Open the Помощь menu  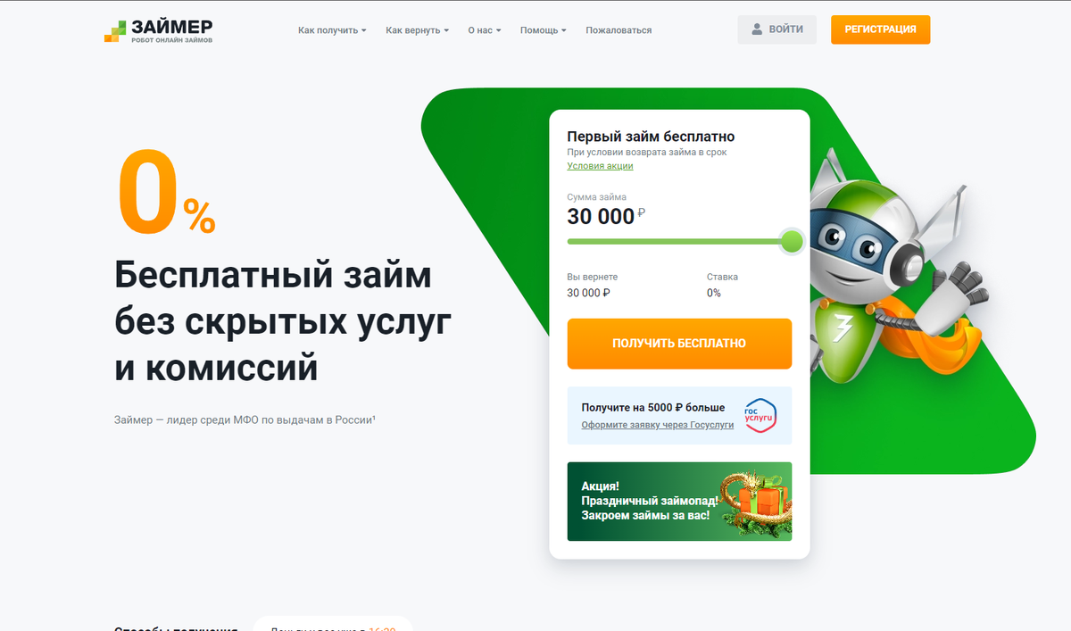(544, 30)
